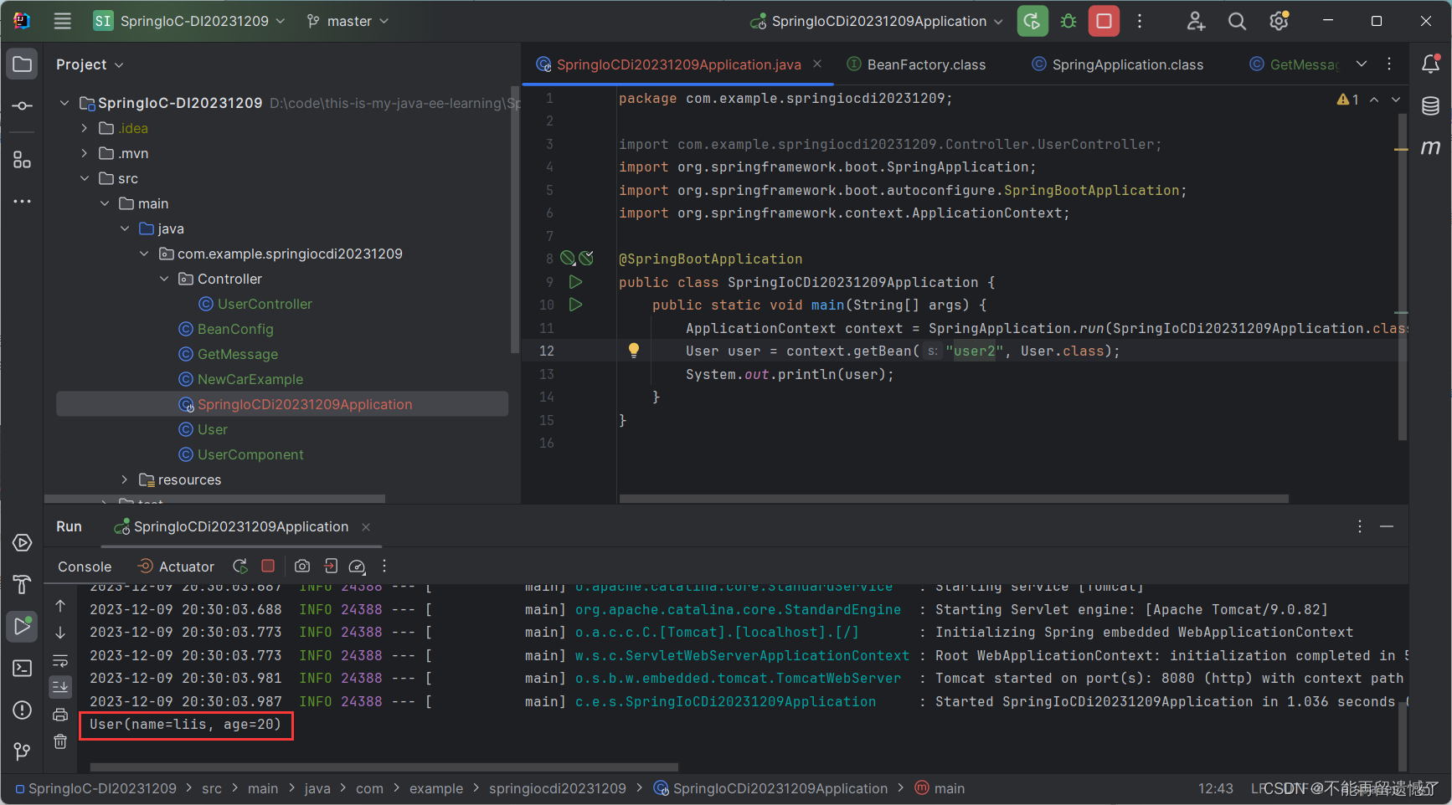Show intention actions via the lightbulb
1452x805 pixels.
click(634, 351)
